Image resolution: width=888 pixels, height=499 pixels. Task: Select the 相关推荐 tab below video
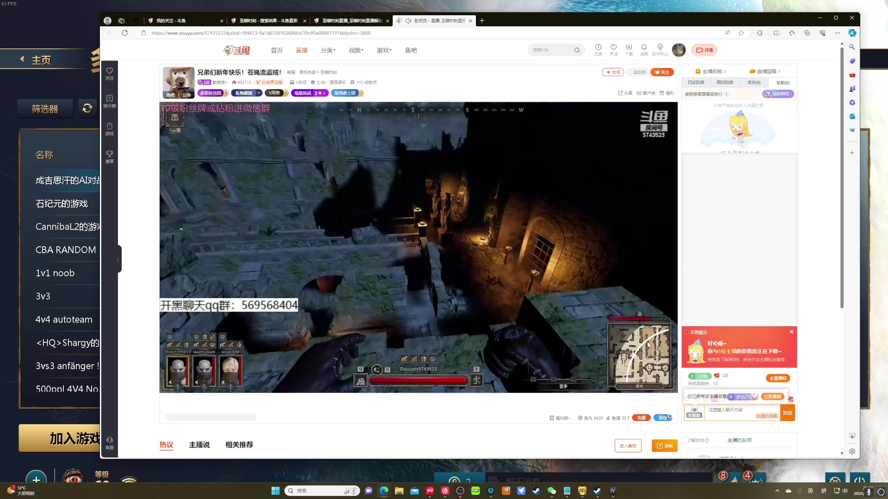click(x=239, y=444)
